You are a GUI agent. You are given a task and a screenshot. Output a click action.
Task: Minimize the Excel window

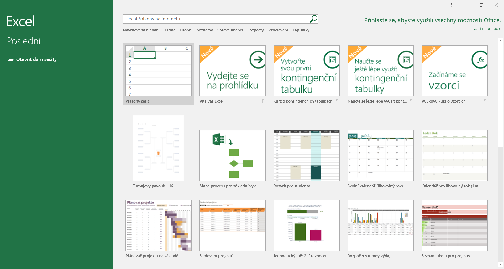pyautogui.click(x=466, y=5)
